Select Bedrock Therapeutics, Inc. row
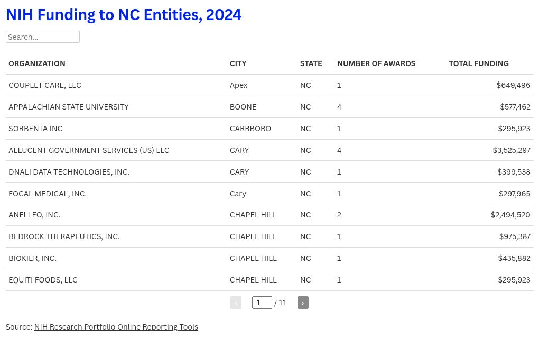 tap(269, 236)
